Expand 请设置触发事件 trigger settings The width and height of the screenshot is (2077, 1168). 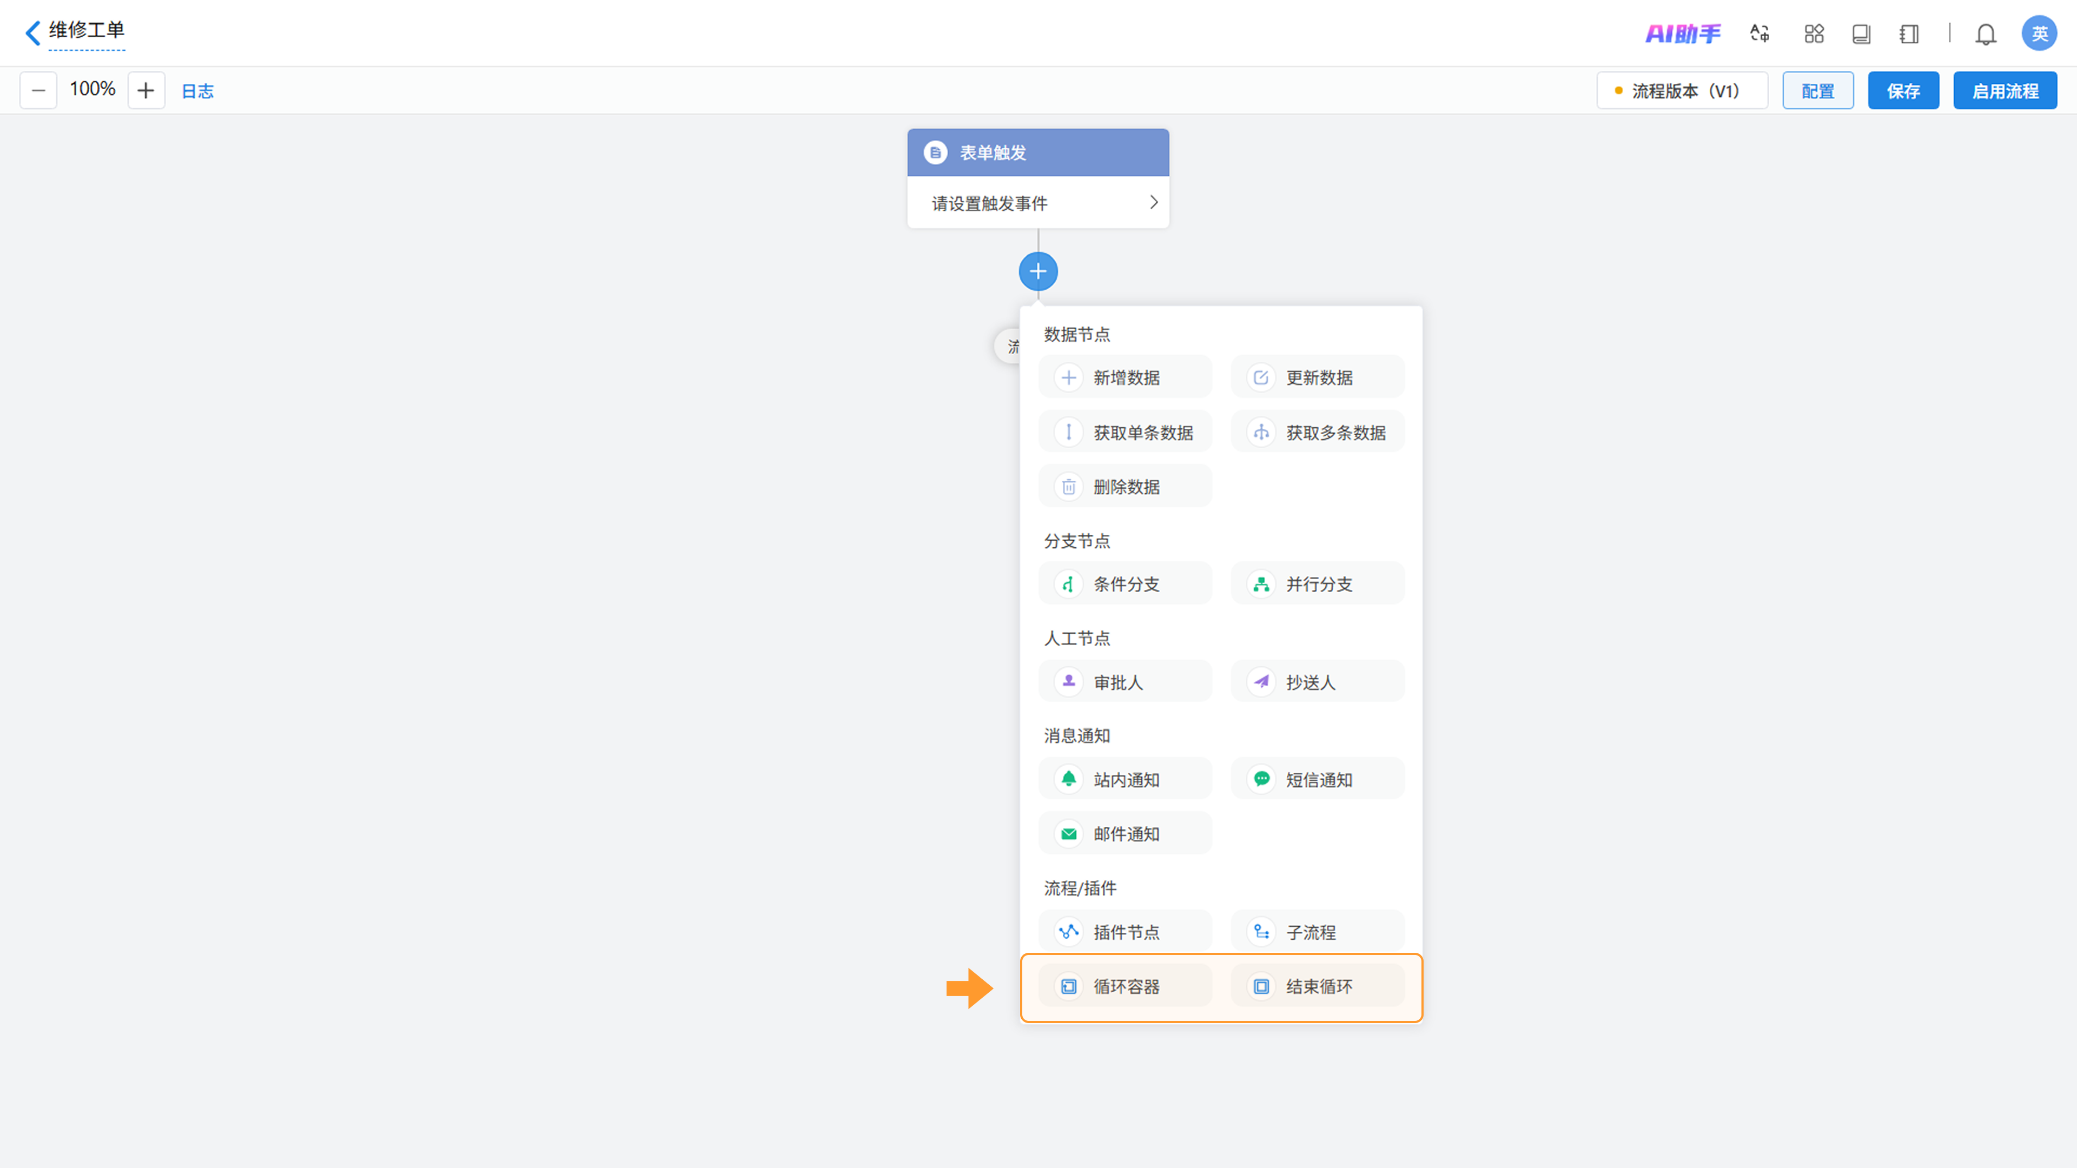(1038, 203)
